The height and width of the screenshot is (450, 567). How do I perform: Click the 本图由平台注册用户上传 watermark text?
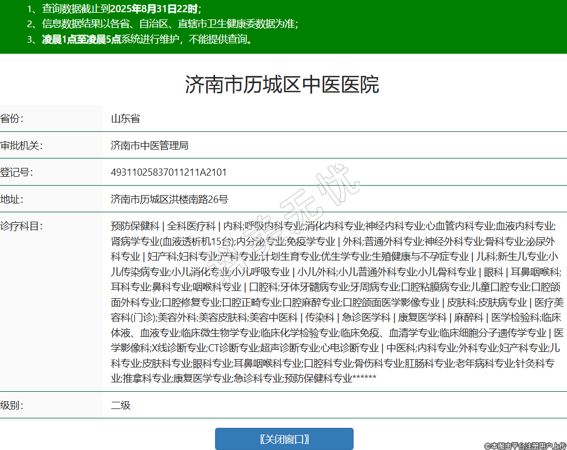pyautogui.click(x=524, y=445)
